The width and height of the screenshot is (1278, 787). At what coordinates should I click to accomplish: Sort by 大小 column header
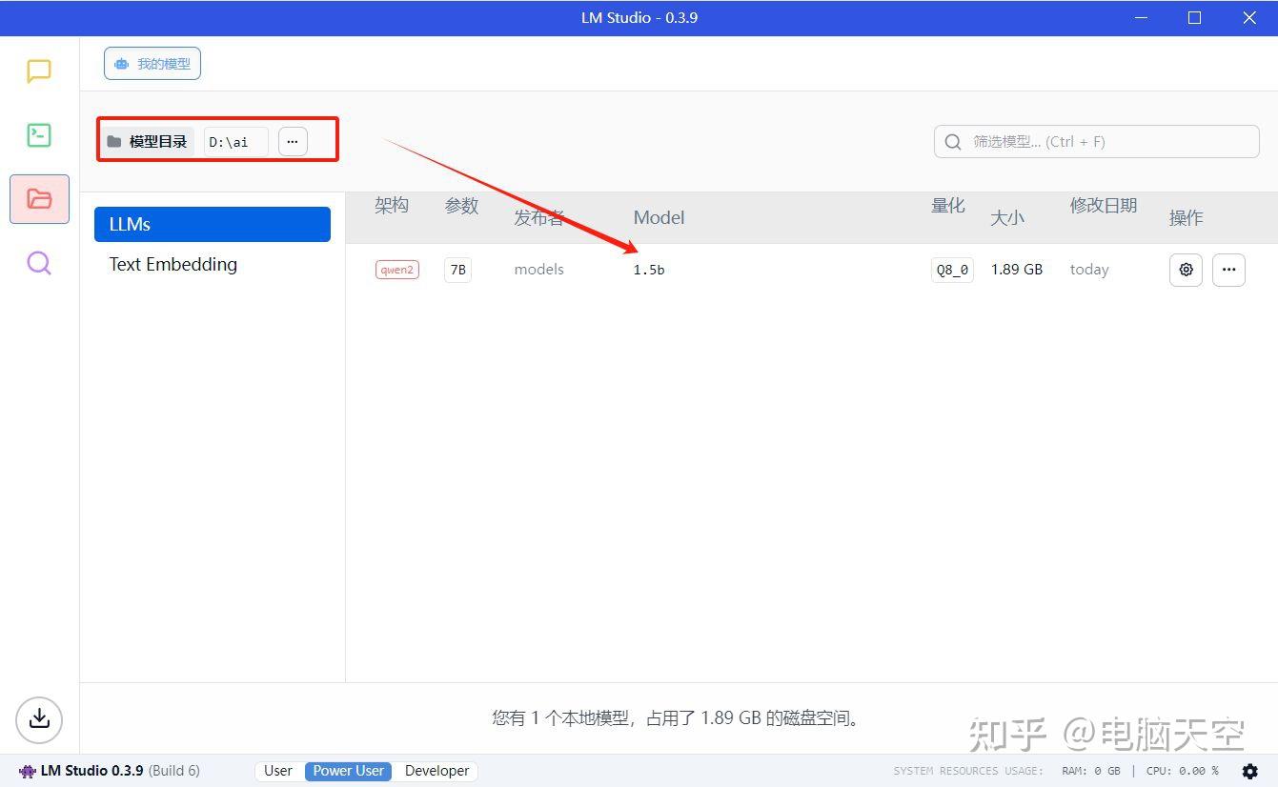point(1007,217)
